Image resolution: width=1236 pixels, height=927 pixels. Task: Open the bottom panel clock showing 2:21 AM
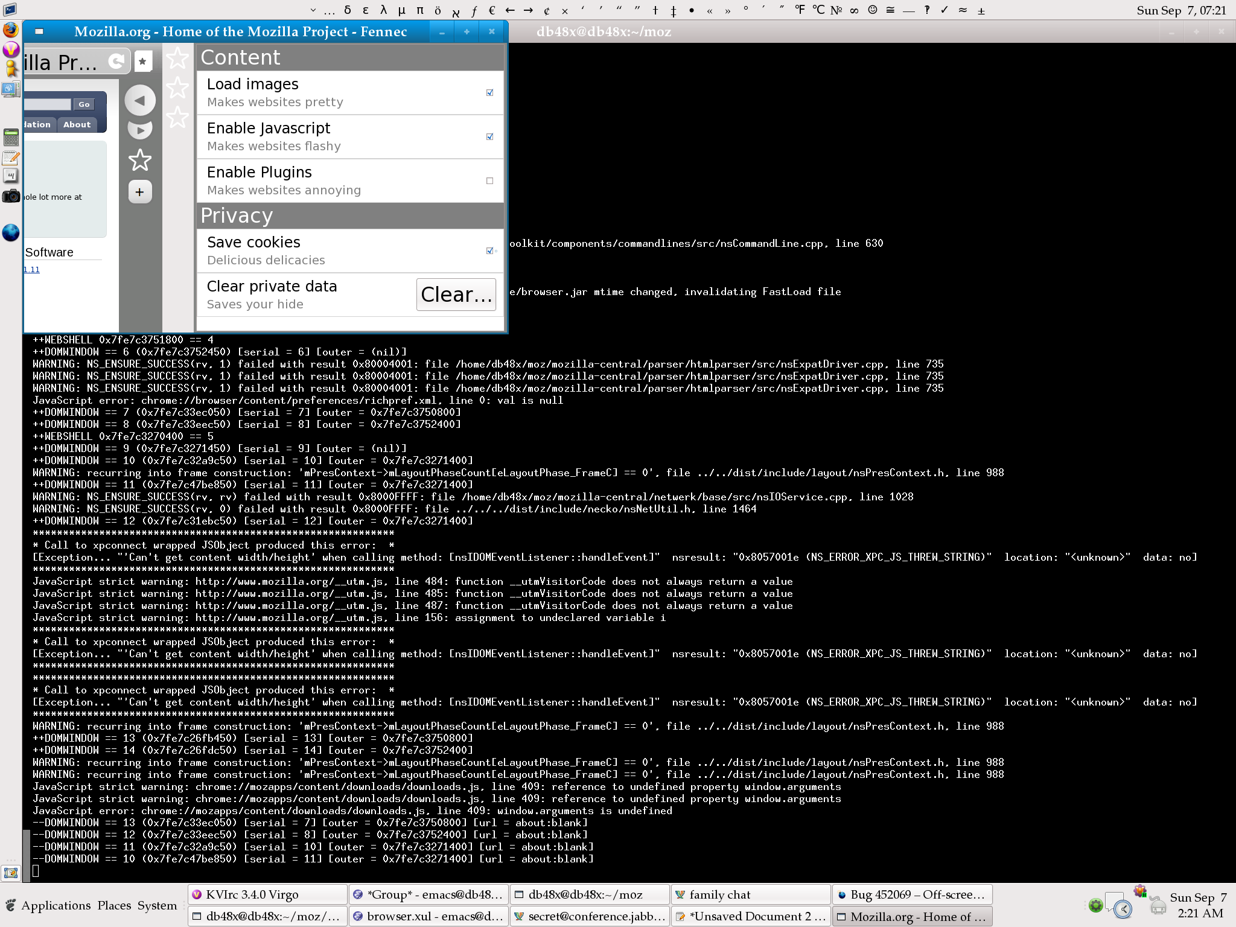pos(1198,905)
